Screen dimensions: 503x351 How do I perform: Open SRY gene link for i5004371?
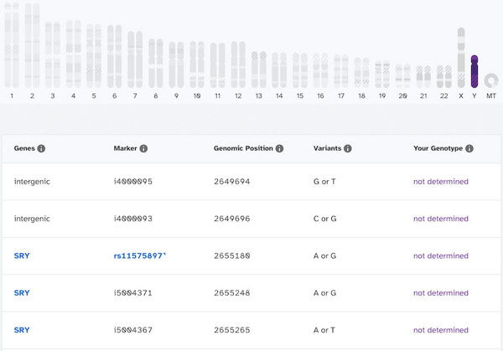click(22, 293)
